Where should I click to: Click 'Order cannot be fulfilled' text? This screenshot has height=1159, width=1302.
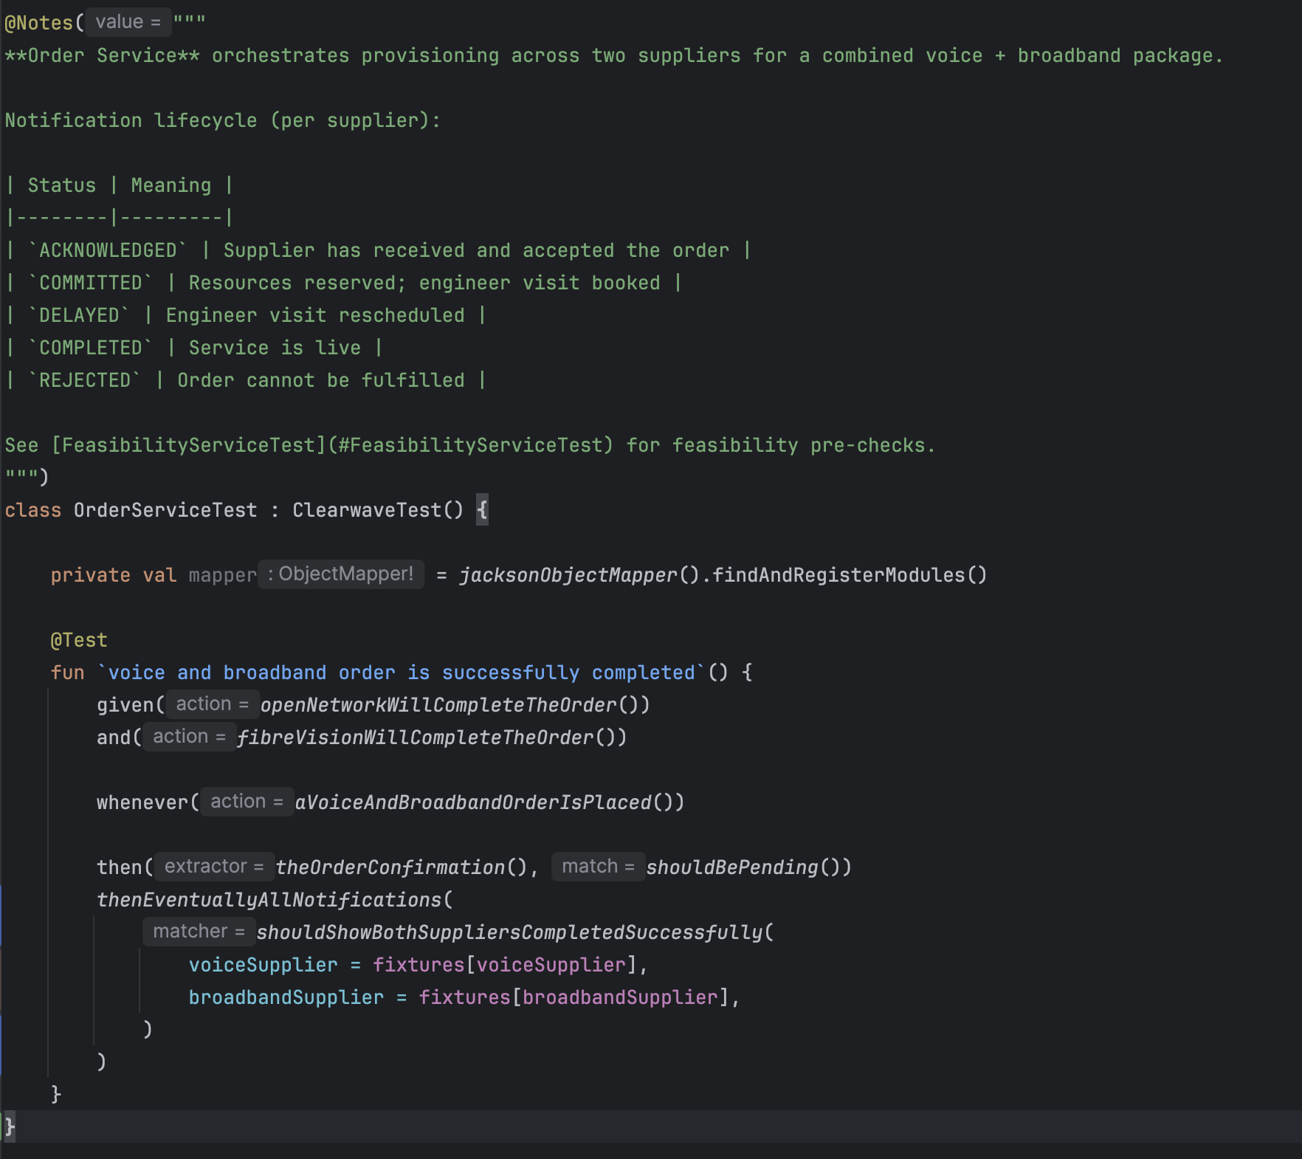(x=321, y=380)
